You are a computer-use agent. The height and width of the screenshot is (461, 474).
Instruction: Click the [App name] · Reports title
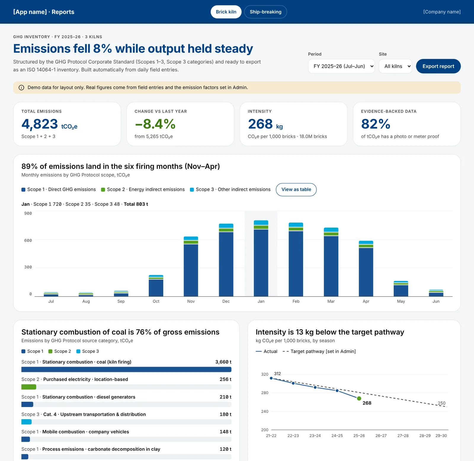[44, 12]
